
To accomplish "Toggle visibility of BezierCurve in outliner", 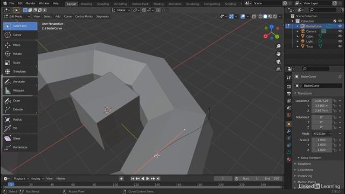I will [x=340, y=26].
